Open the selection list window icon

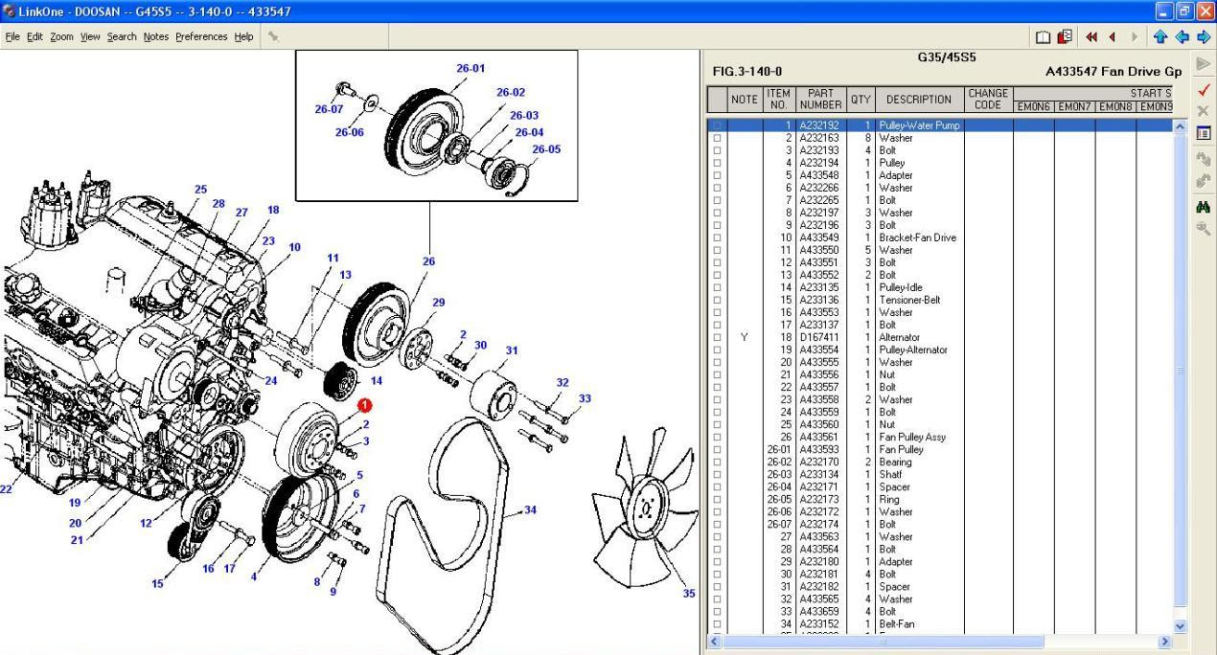coord(1204,133)
